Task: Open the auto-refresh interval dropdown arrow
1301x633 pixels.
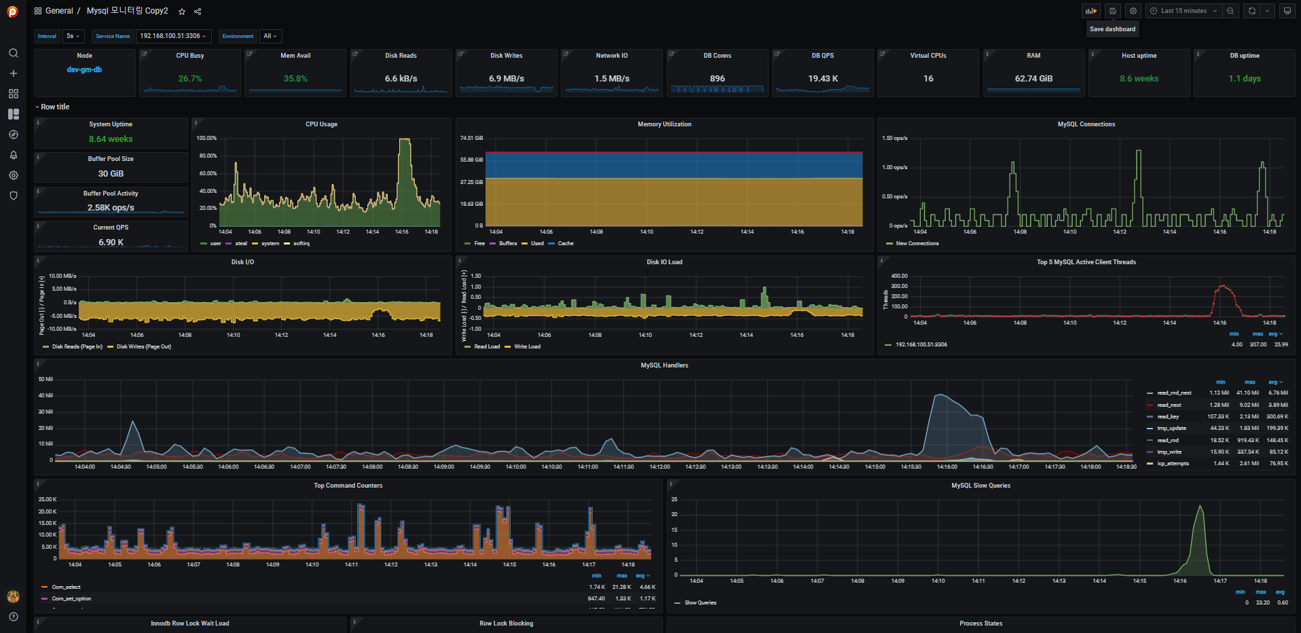Action: [1267, 11]
